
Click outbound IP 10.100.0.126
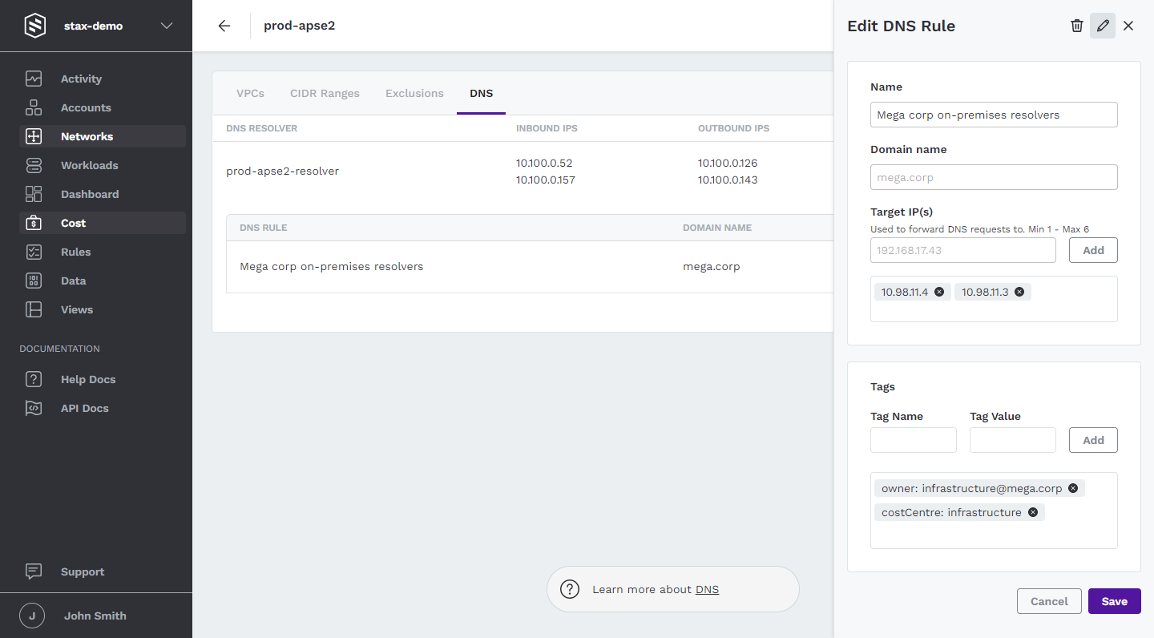tap(728, 163)
